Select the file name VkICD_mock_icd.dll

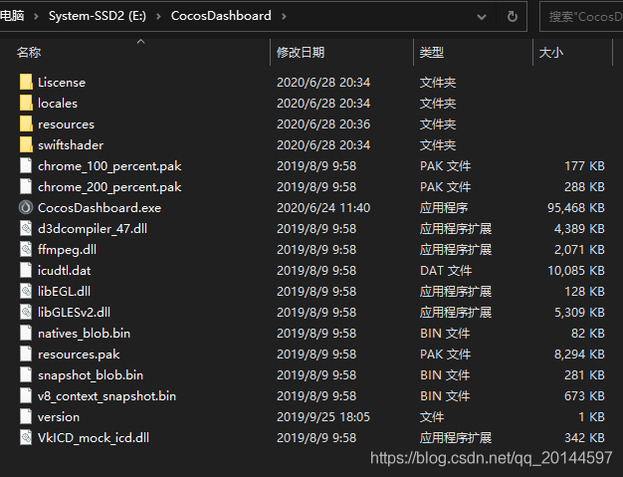[x=94, y=438]
